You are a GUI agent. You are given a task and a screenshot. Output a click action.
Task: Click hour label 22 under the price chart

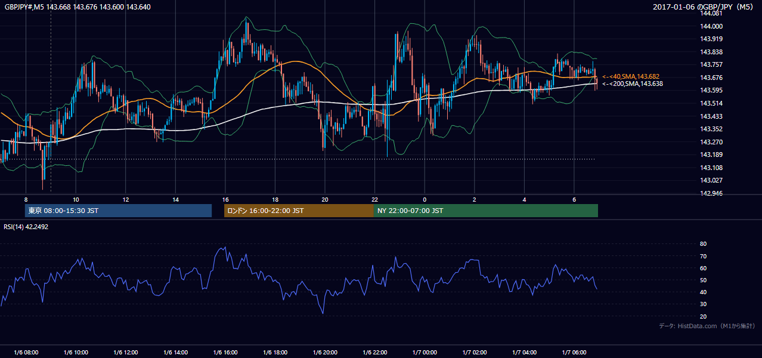375,199
